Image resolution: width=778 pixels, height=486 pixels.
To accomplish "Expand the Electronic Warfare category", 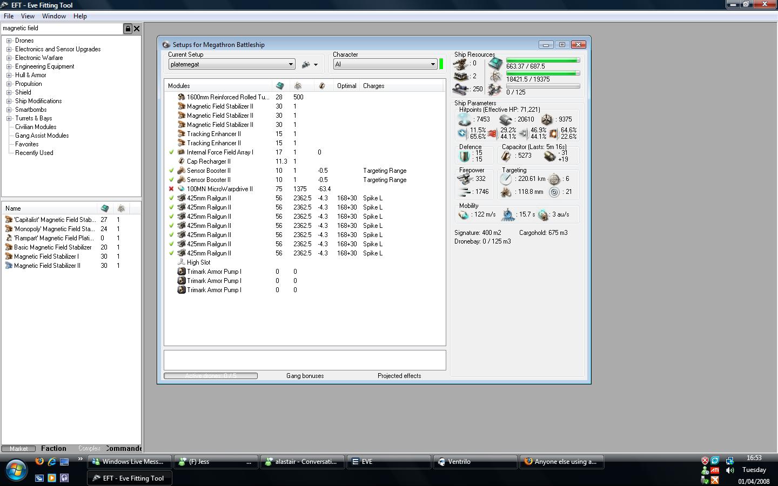I will pyautogui.click(x=9, y=58).
